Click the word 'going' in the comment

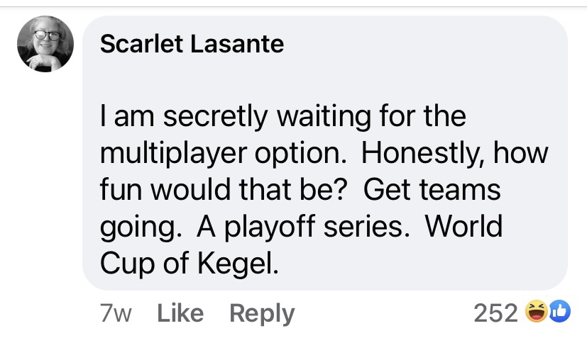[134, 227]
